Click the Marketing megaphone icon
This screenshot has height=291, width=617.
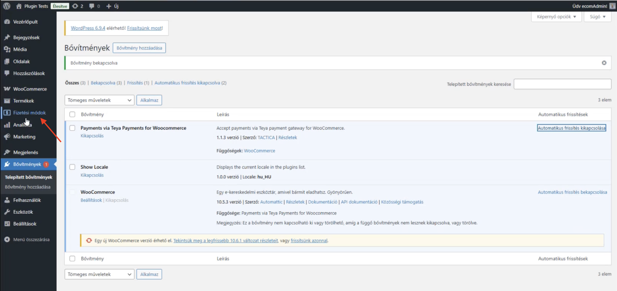tap(7, 137)
